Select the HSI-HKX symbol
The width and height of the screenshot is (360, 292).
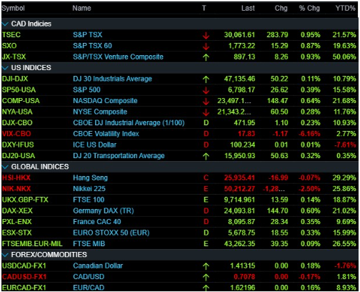16,177
